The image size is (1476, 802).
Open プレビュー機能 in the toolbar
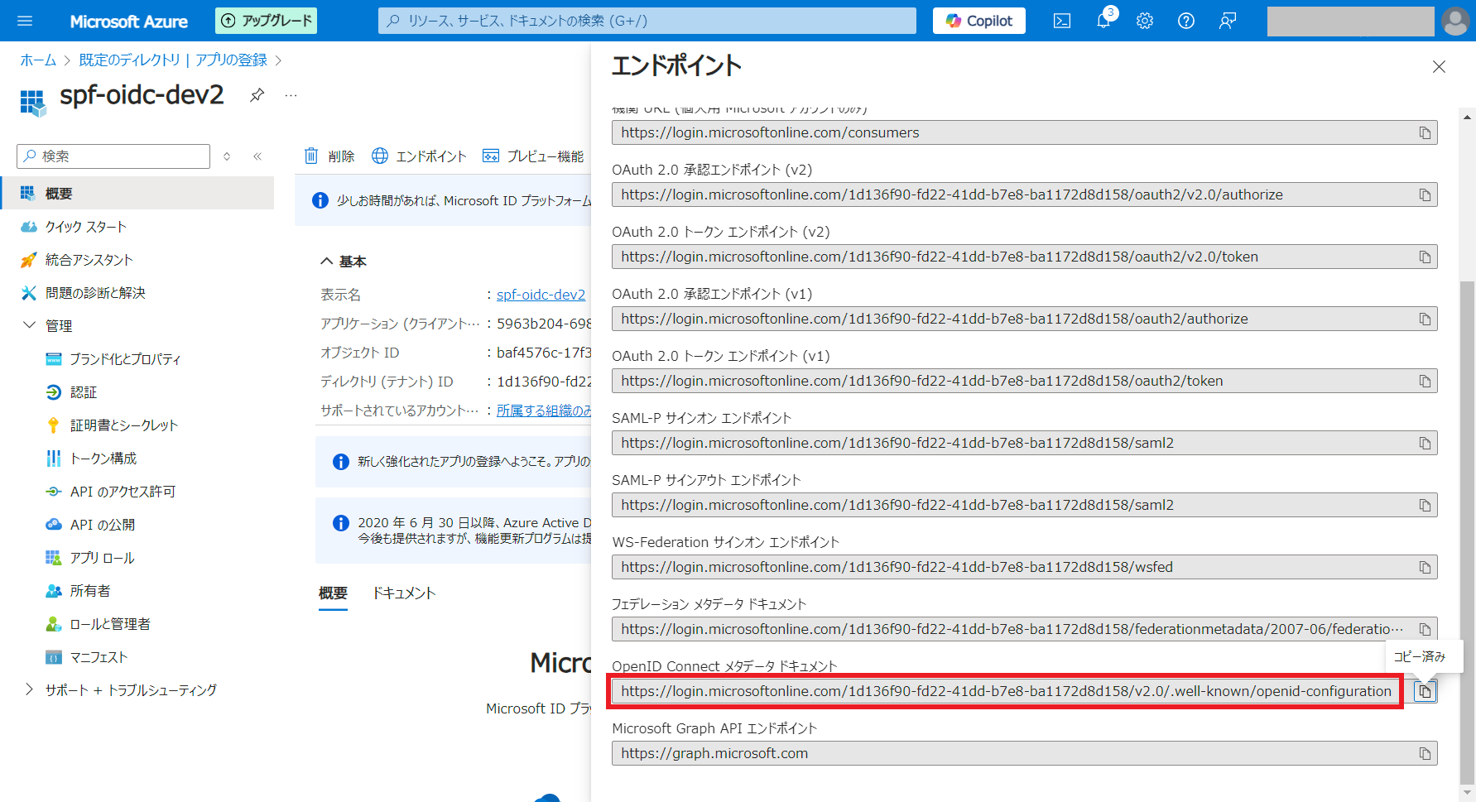(x=533, y=156)
